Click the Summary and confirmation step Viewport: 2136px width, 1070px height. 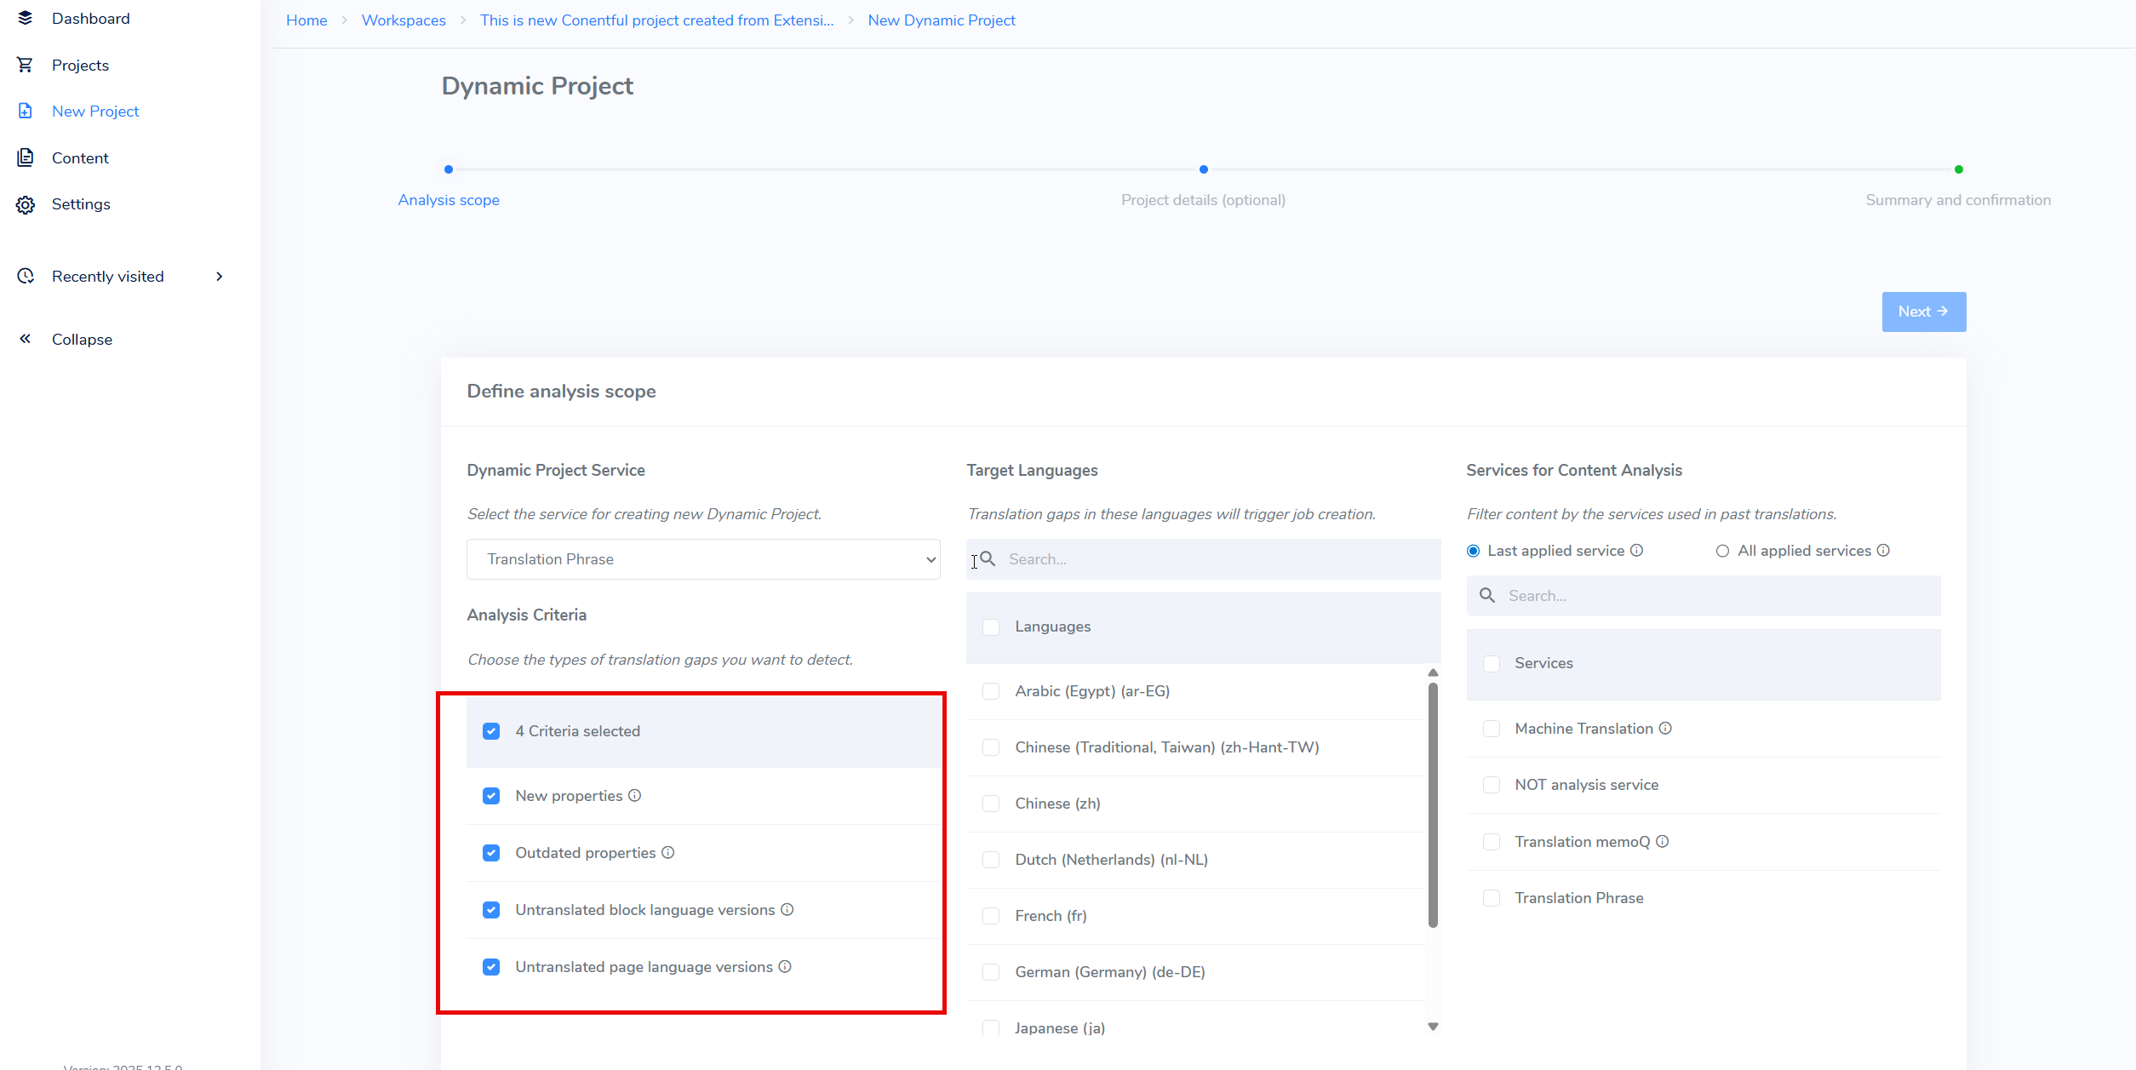click(1958, 200)
